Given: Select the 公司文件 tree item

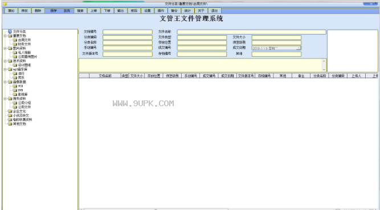Looking at the screenshot, I should click(24, 107).
